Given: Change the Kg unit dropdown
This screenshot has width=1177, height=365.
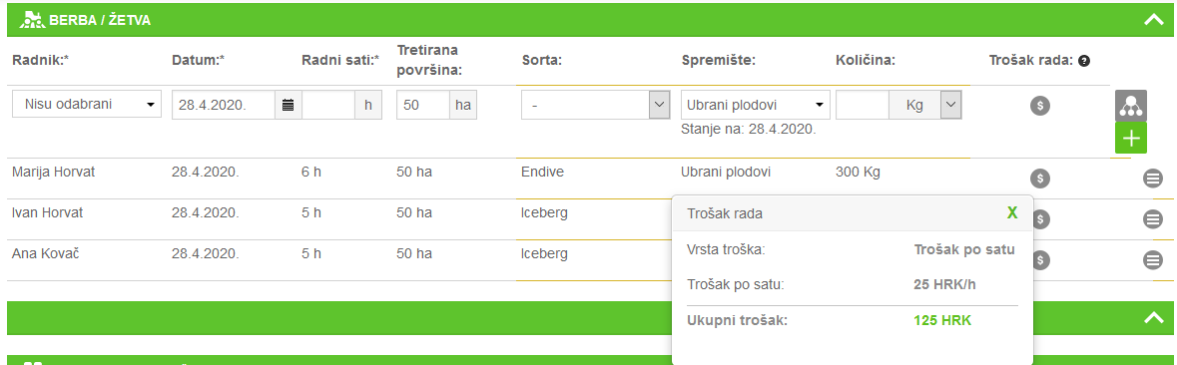Looking at the screenshot, I should pos(924,106).
